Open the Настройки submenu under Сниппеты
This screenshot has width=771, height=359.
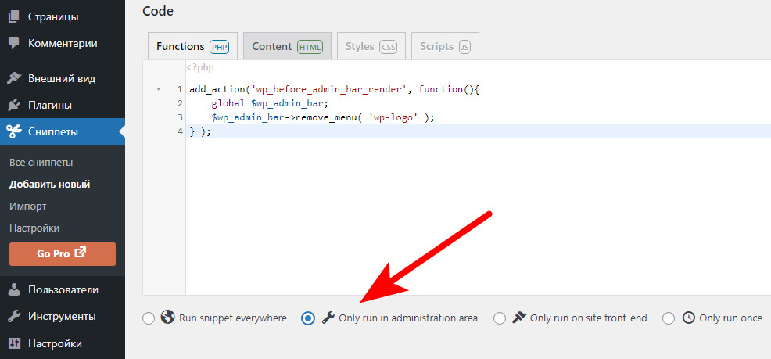(34, 228)
